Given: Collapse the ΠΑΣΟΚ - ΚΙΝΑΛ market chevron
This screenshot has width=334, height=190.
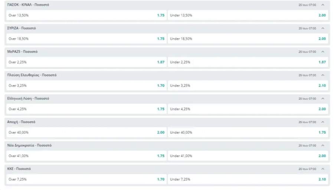Looking at the screenshot, I should click(323, 5).
